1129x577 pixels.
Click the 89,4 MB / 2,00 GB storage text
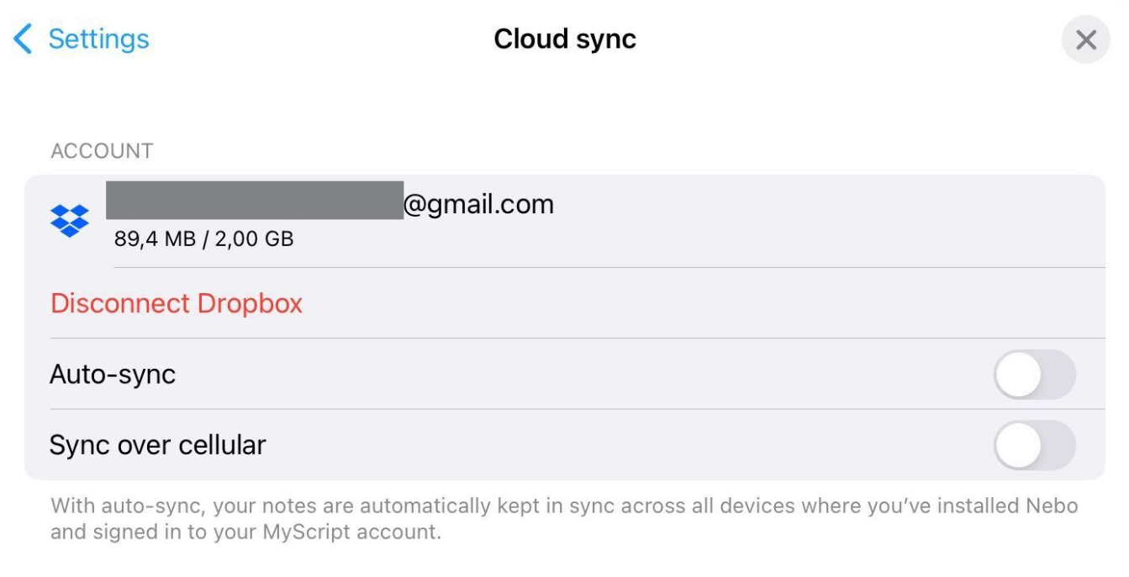pos(204,239)
